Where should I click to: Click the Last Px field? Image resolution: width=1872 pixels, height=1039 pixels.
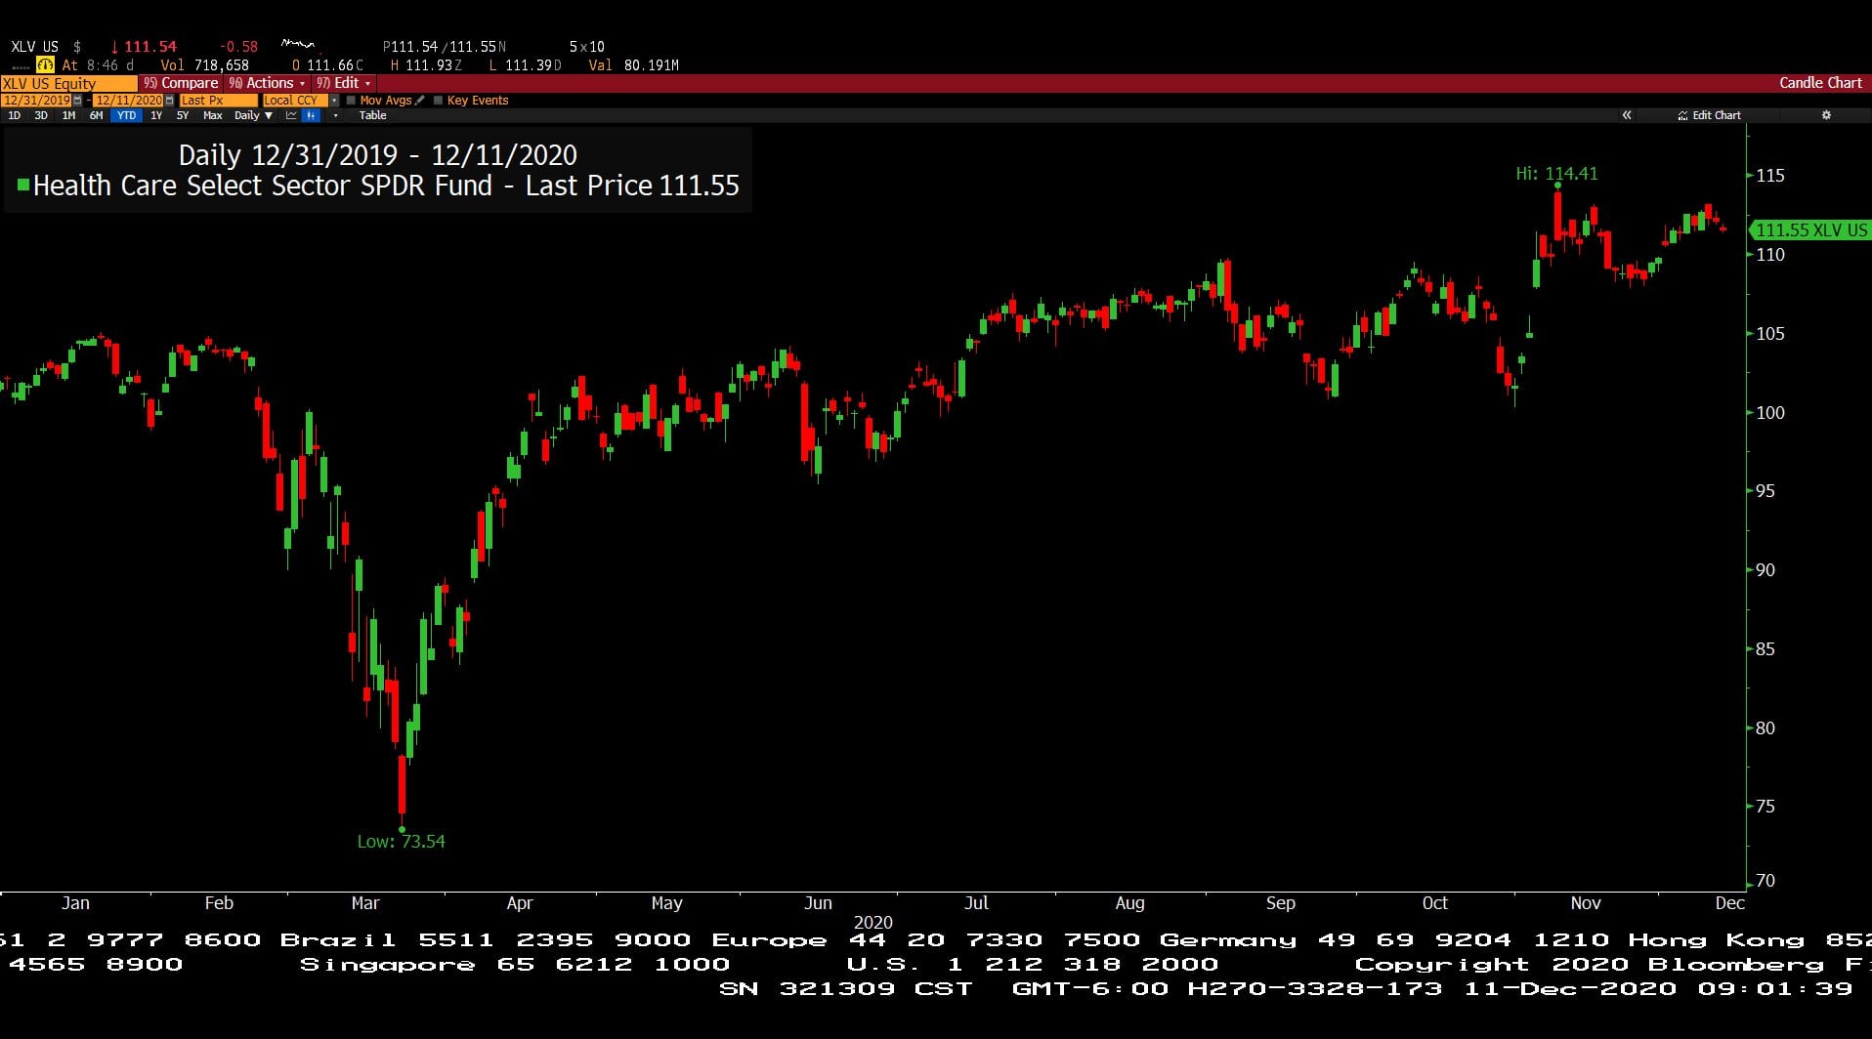click(x=218, y=101)
